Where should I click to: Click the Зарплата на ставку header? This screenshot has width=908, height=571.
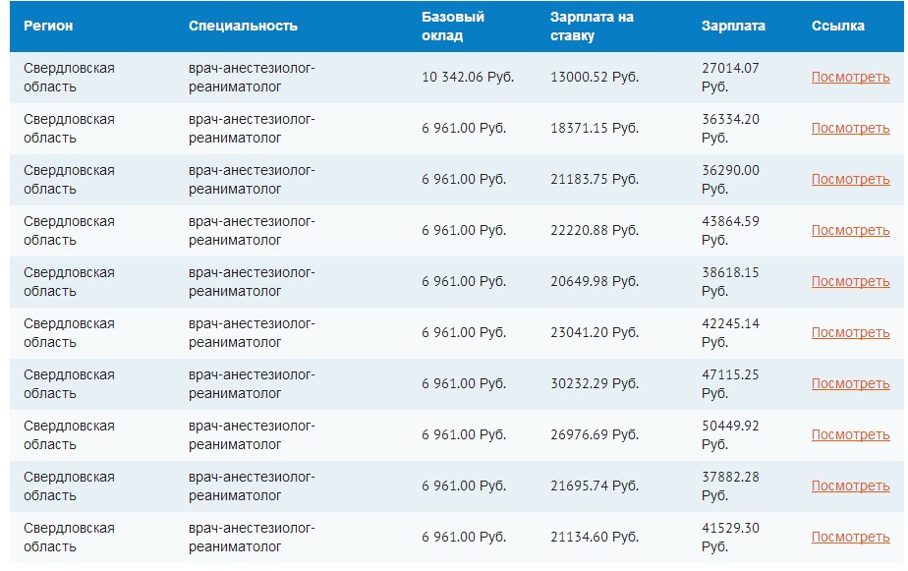(x=592, y=27)
